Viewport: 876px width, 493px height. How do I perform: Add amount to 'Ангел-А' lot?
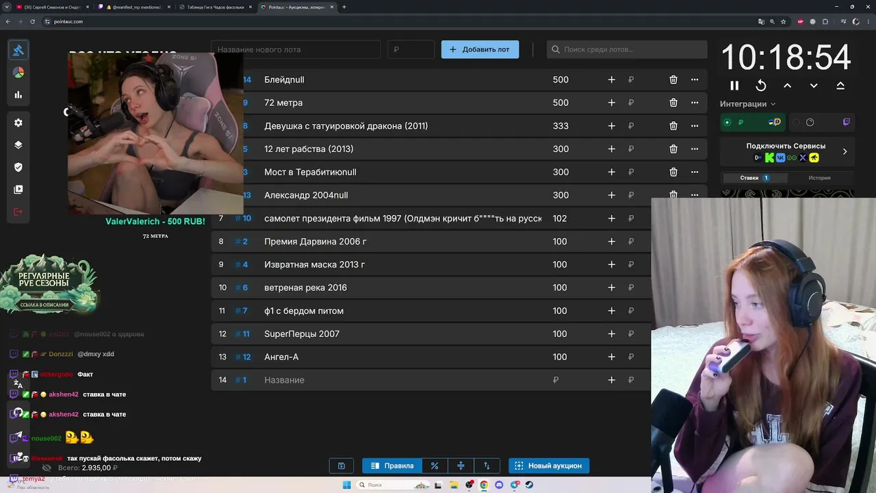(612, 357)
